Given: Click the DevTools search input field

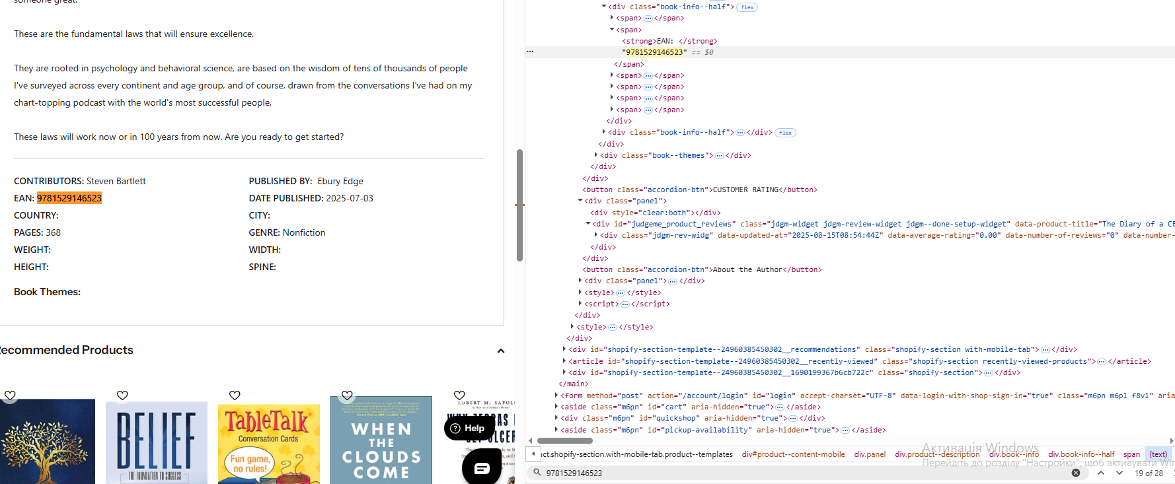Looking at the screenshot, I should tap(806, 473).
